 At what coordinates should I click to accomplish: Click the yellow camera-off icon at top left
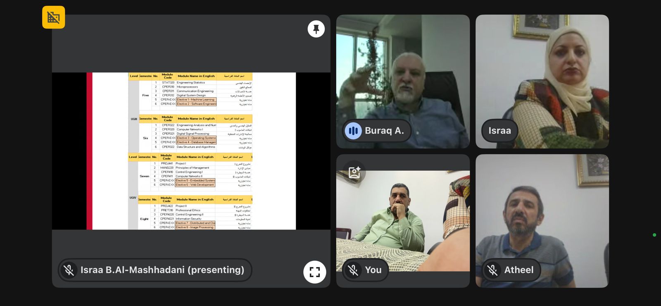54,17
